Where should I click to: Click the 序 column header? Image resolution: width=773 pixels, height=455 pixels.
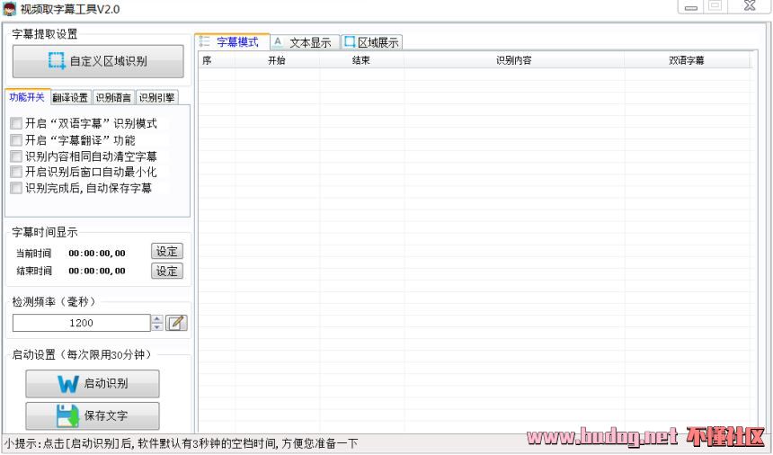tap(217, 60)
